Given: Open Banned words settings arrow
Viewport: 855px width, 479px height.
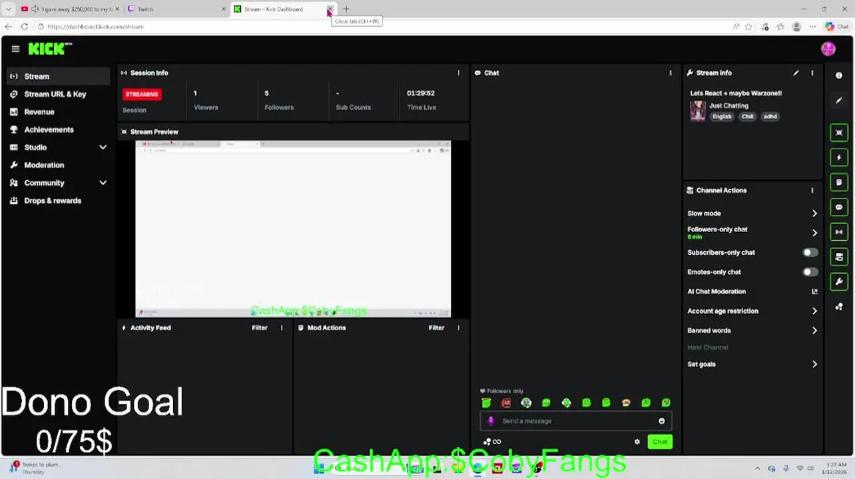Looking at the screenshot, I should [814, 331].
